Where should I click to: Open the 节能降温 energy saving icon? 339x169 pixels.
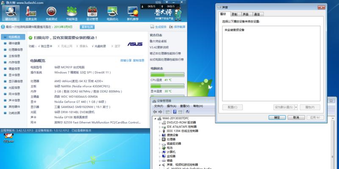pyautogui.click(x=72, y=14)
